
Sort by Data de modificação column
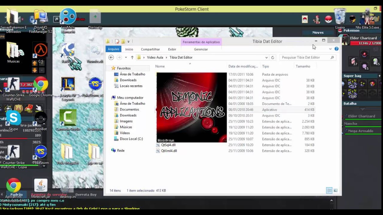(x=243, y=66)
